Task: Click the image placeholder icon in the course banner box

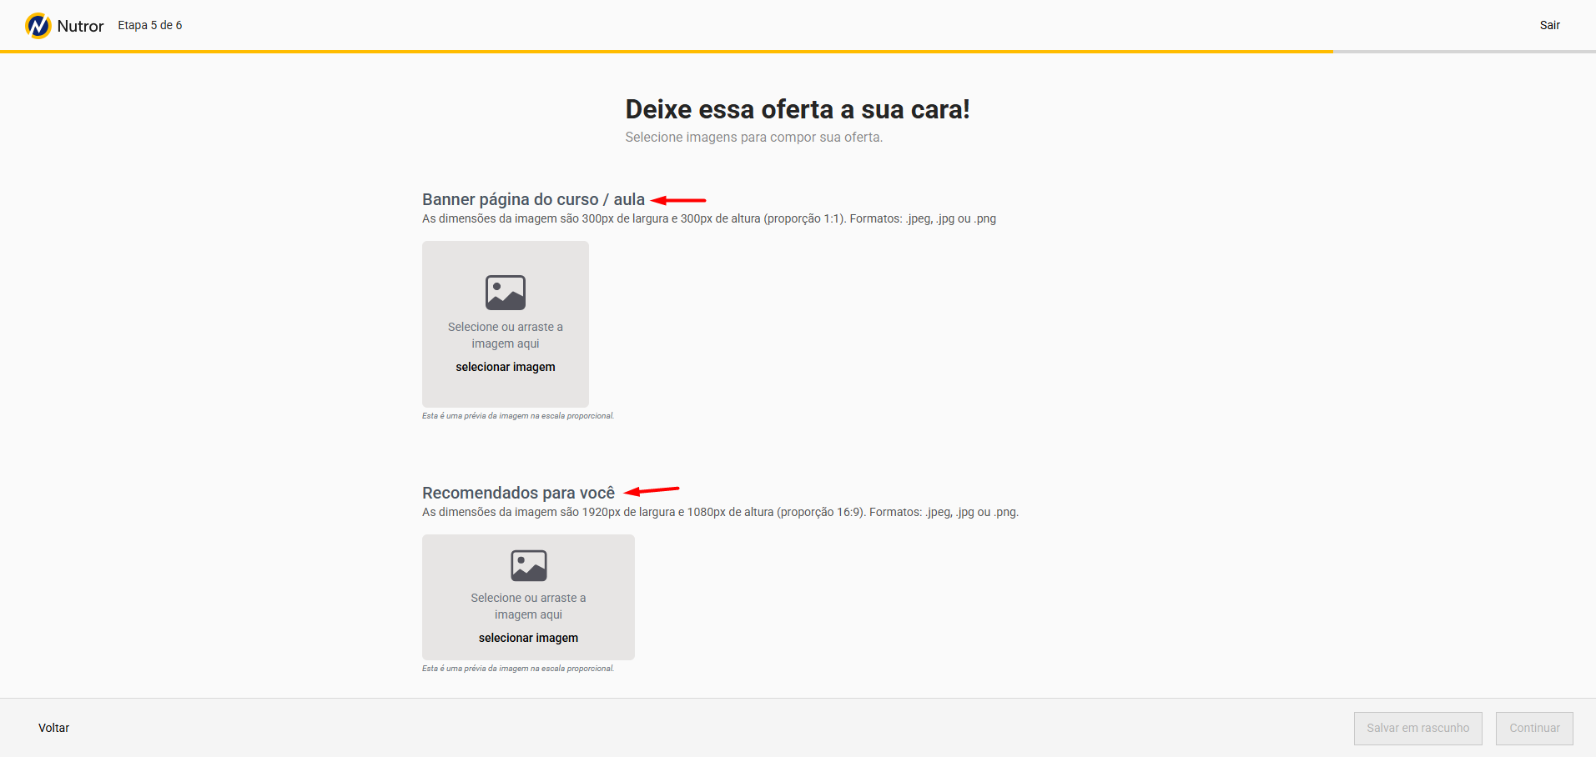Action: click(506, 293)
